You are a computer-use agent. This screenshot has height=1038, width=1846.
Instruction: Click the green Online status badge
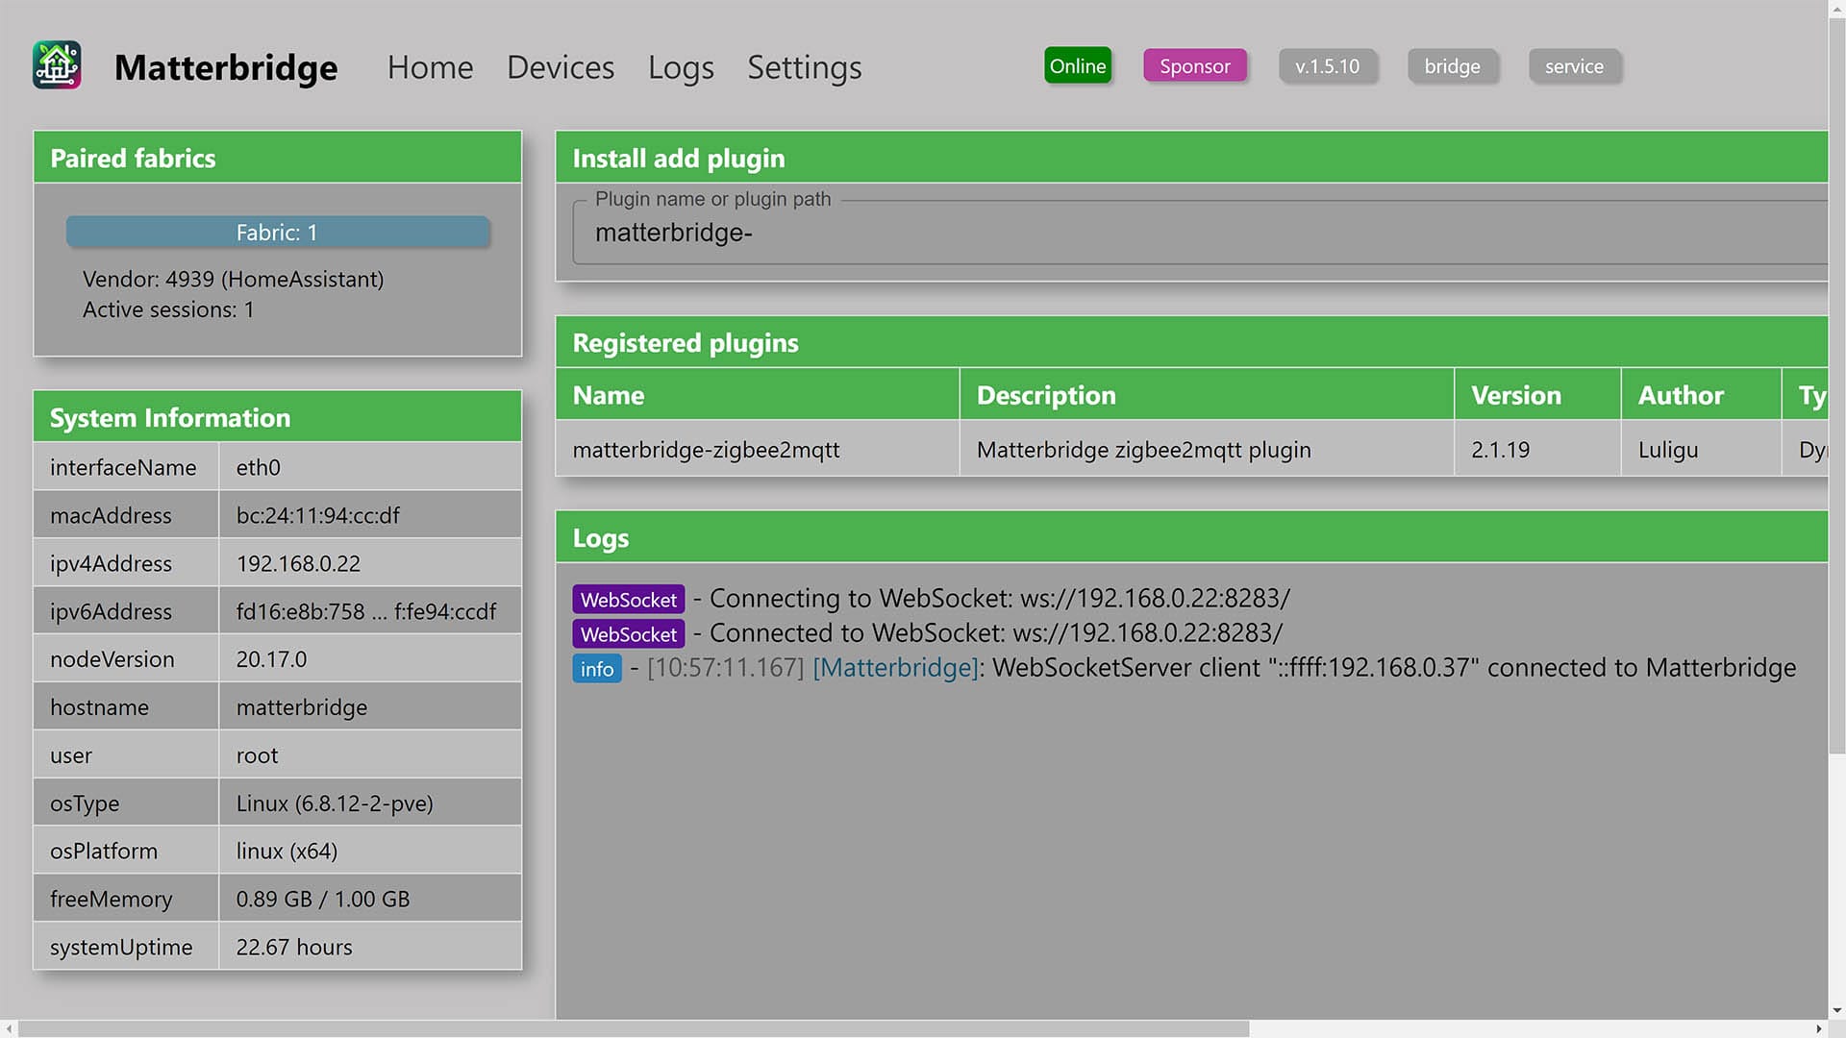coord(1077,65)
